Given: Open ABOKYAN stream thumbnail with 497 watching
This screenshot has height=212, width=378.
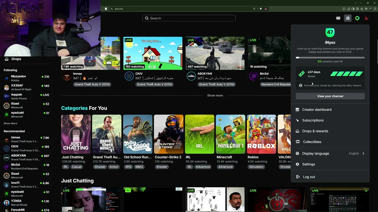Looking at the screenshot, I should [215, 53].
